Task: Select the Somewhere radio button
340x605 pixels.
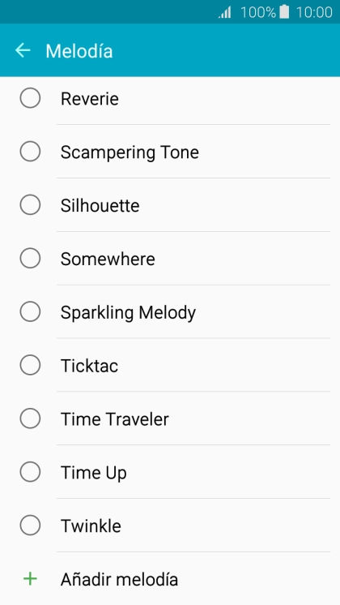Action: click(x=30, y=258)
